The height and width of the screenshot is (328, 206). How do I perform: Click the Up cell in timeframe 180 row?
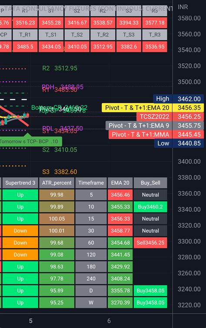[20, 267]
